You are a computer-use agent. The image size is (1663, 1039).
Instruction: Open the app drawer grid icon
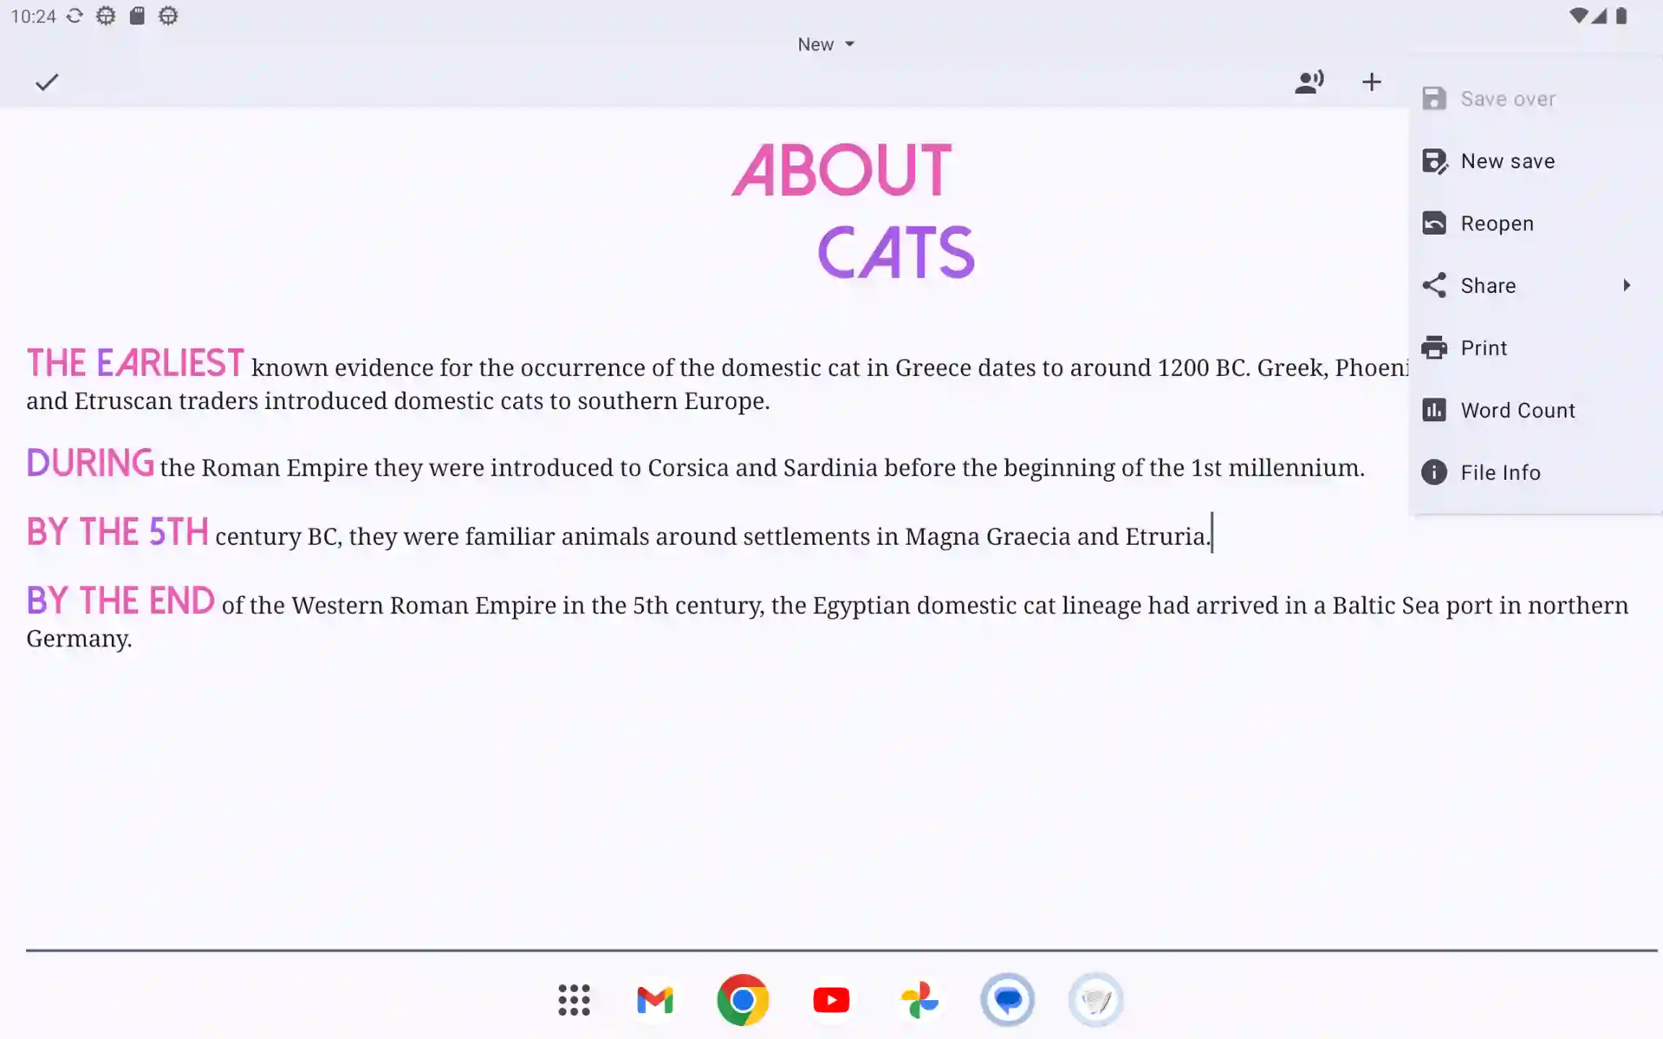(574, 1000)
